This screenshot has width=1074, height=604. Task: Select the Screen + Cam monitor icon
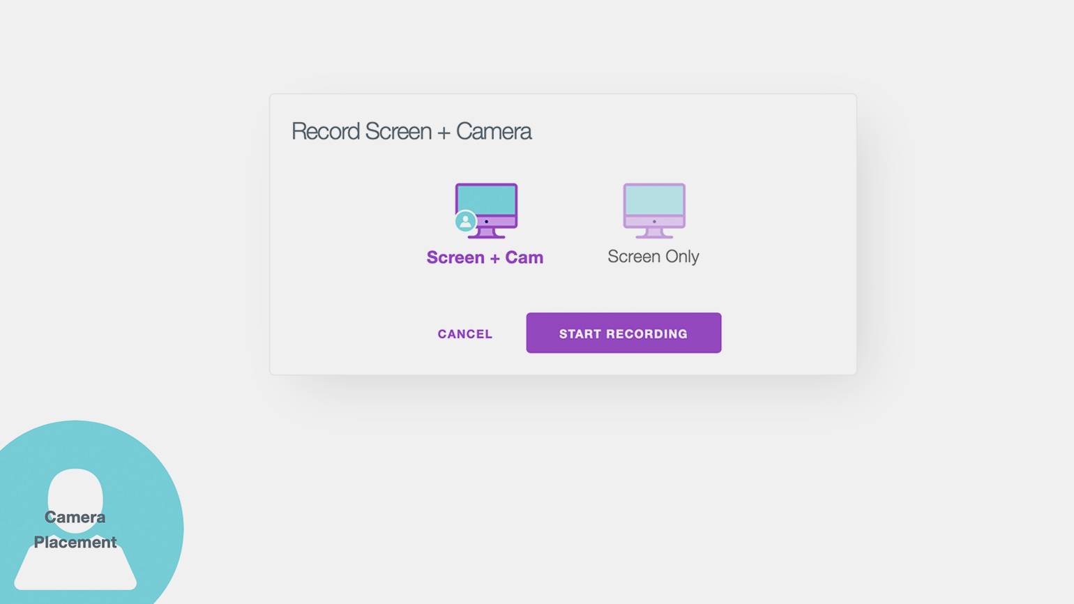coord(486,211)
